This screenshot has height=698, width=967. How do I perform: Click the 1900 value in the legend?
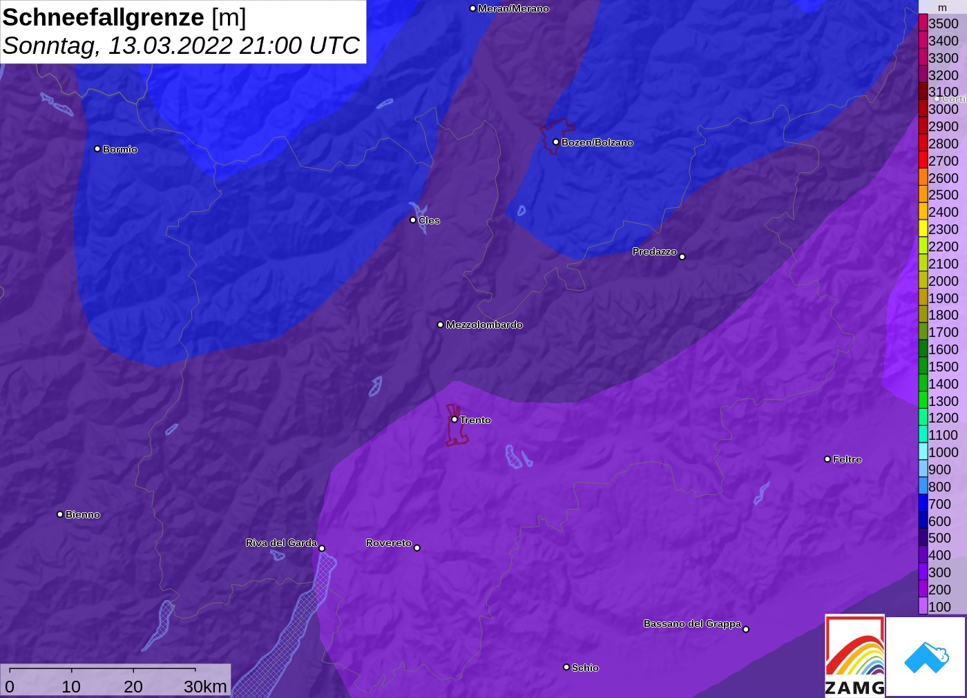(x=943, y=298)
